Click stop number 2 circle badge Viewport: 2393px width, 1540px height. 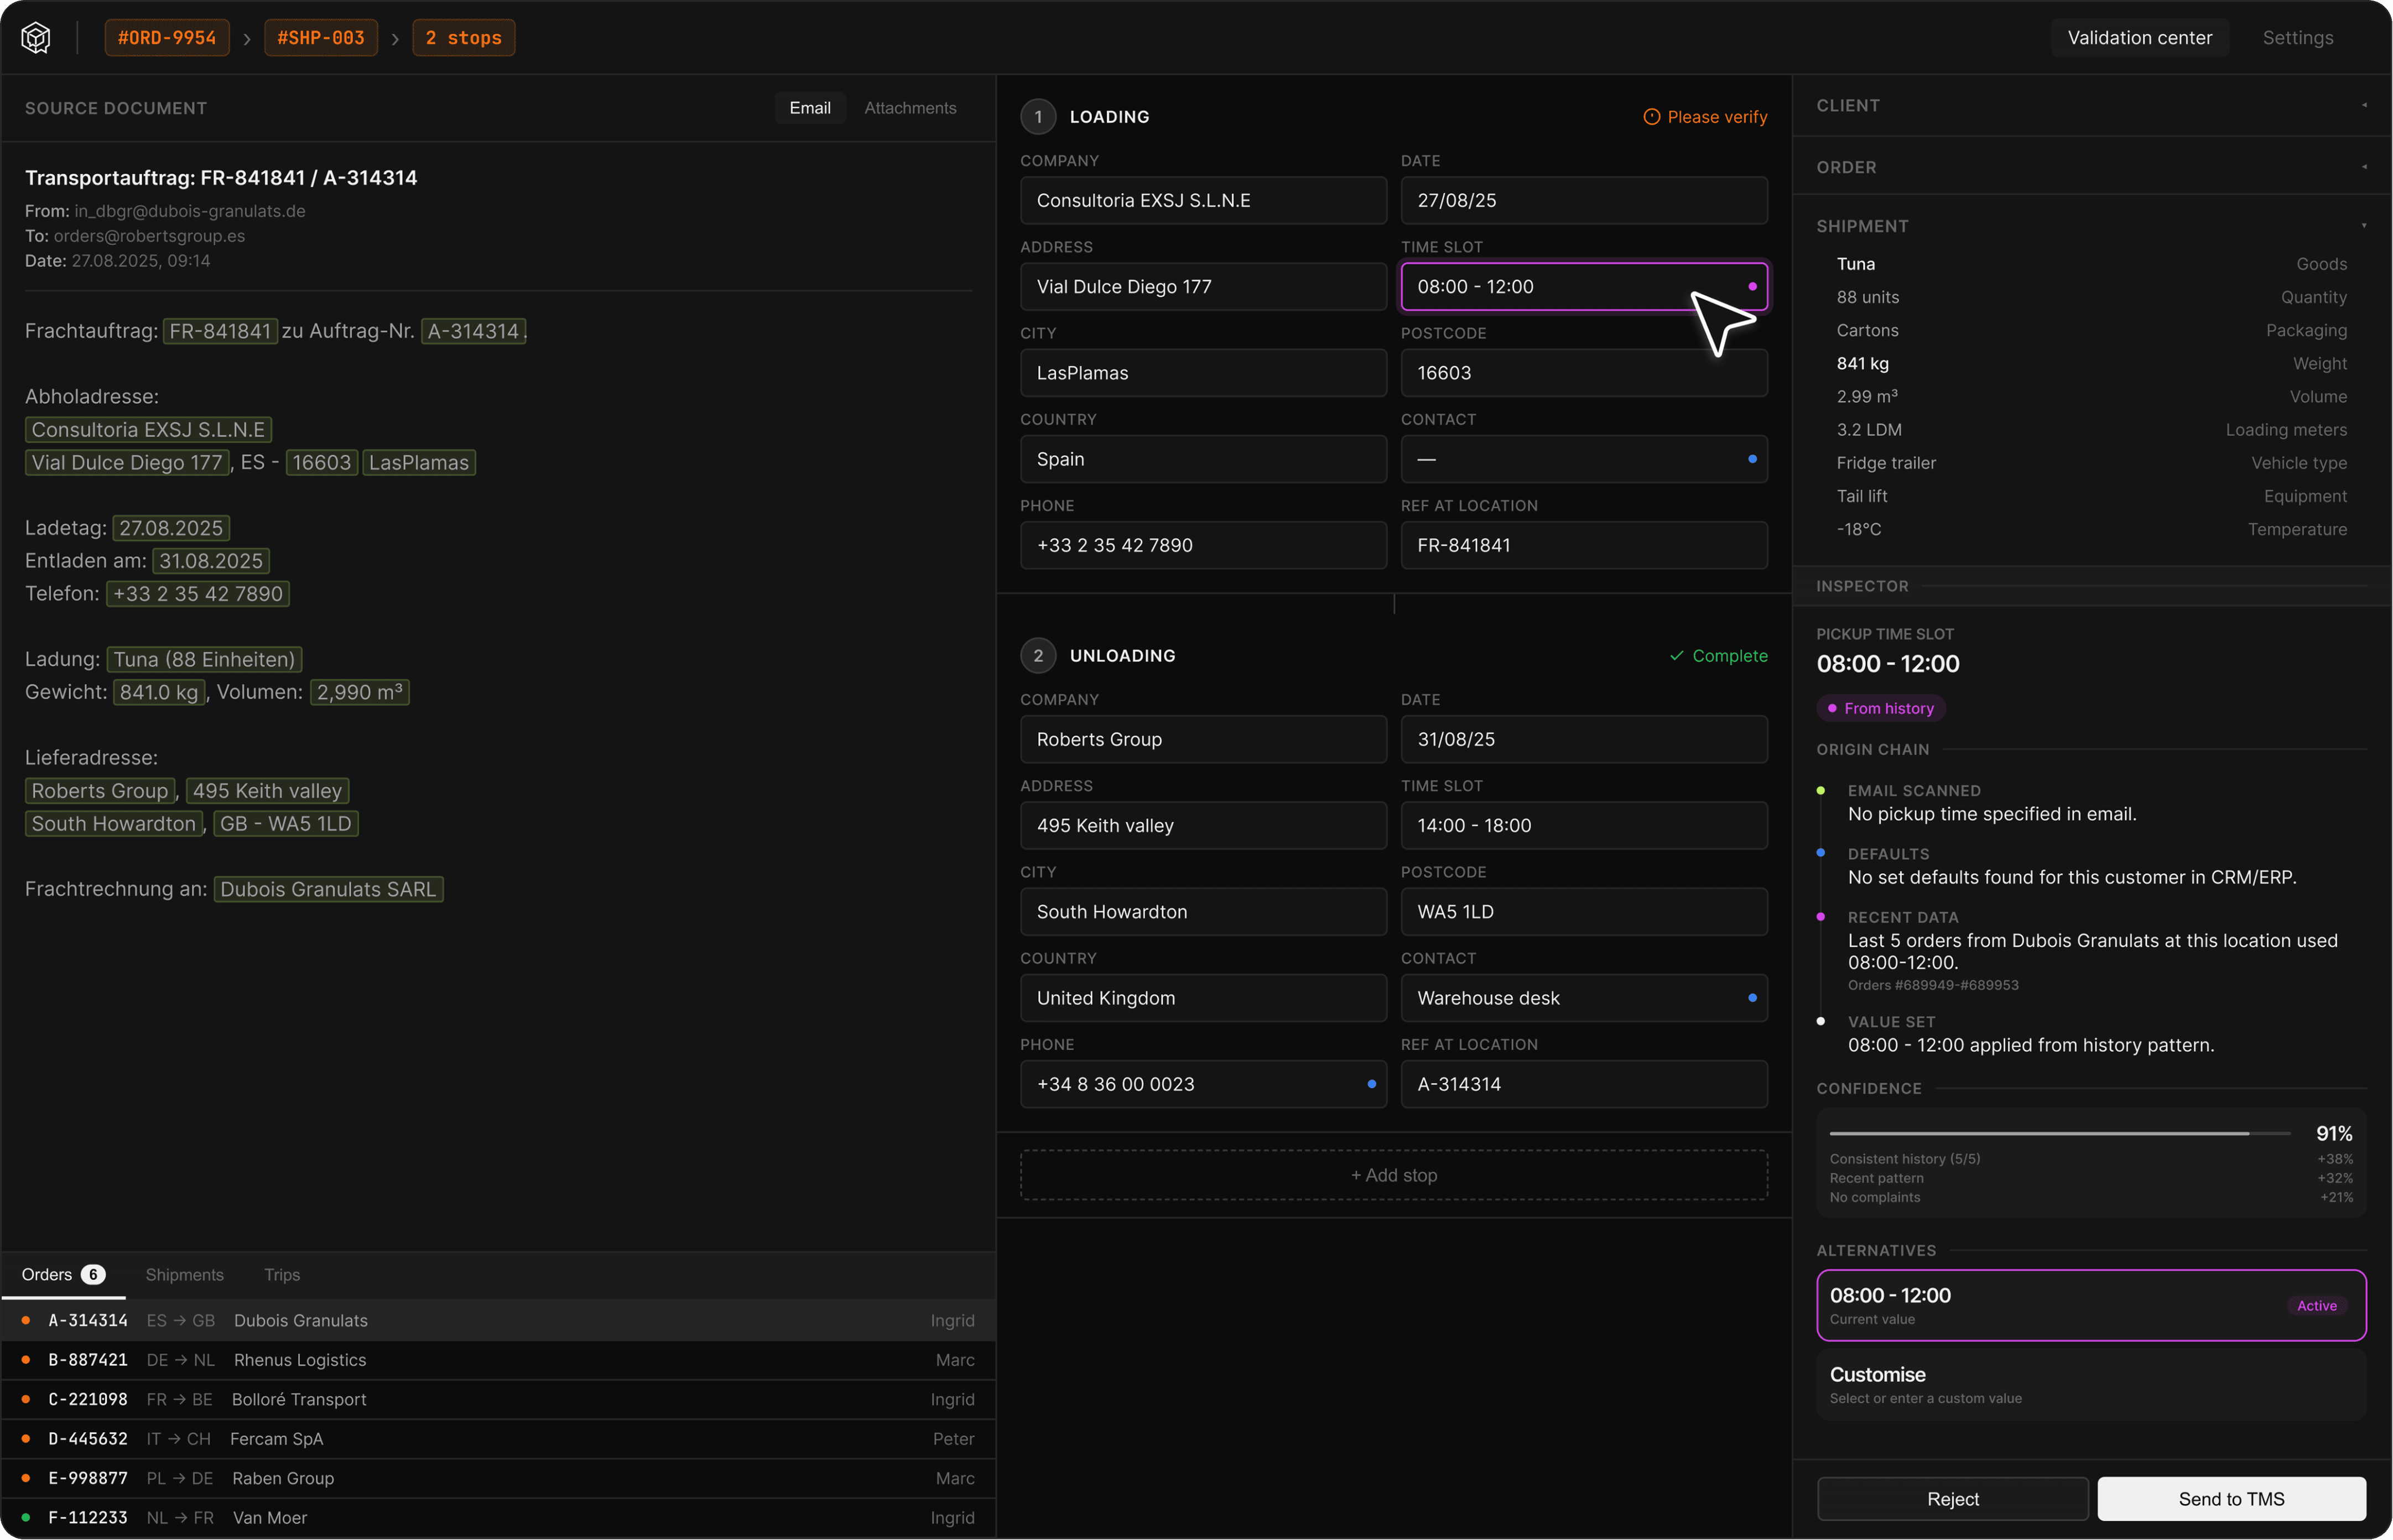click(1037, 656)
